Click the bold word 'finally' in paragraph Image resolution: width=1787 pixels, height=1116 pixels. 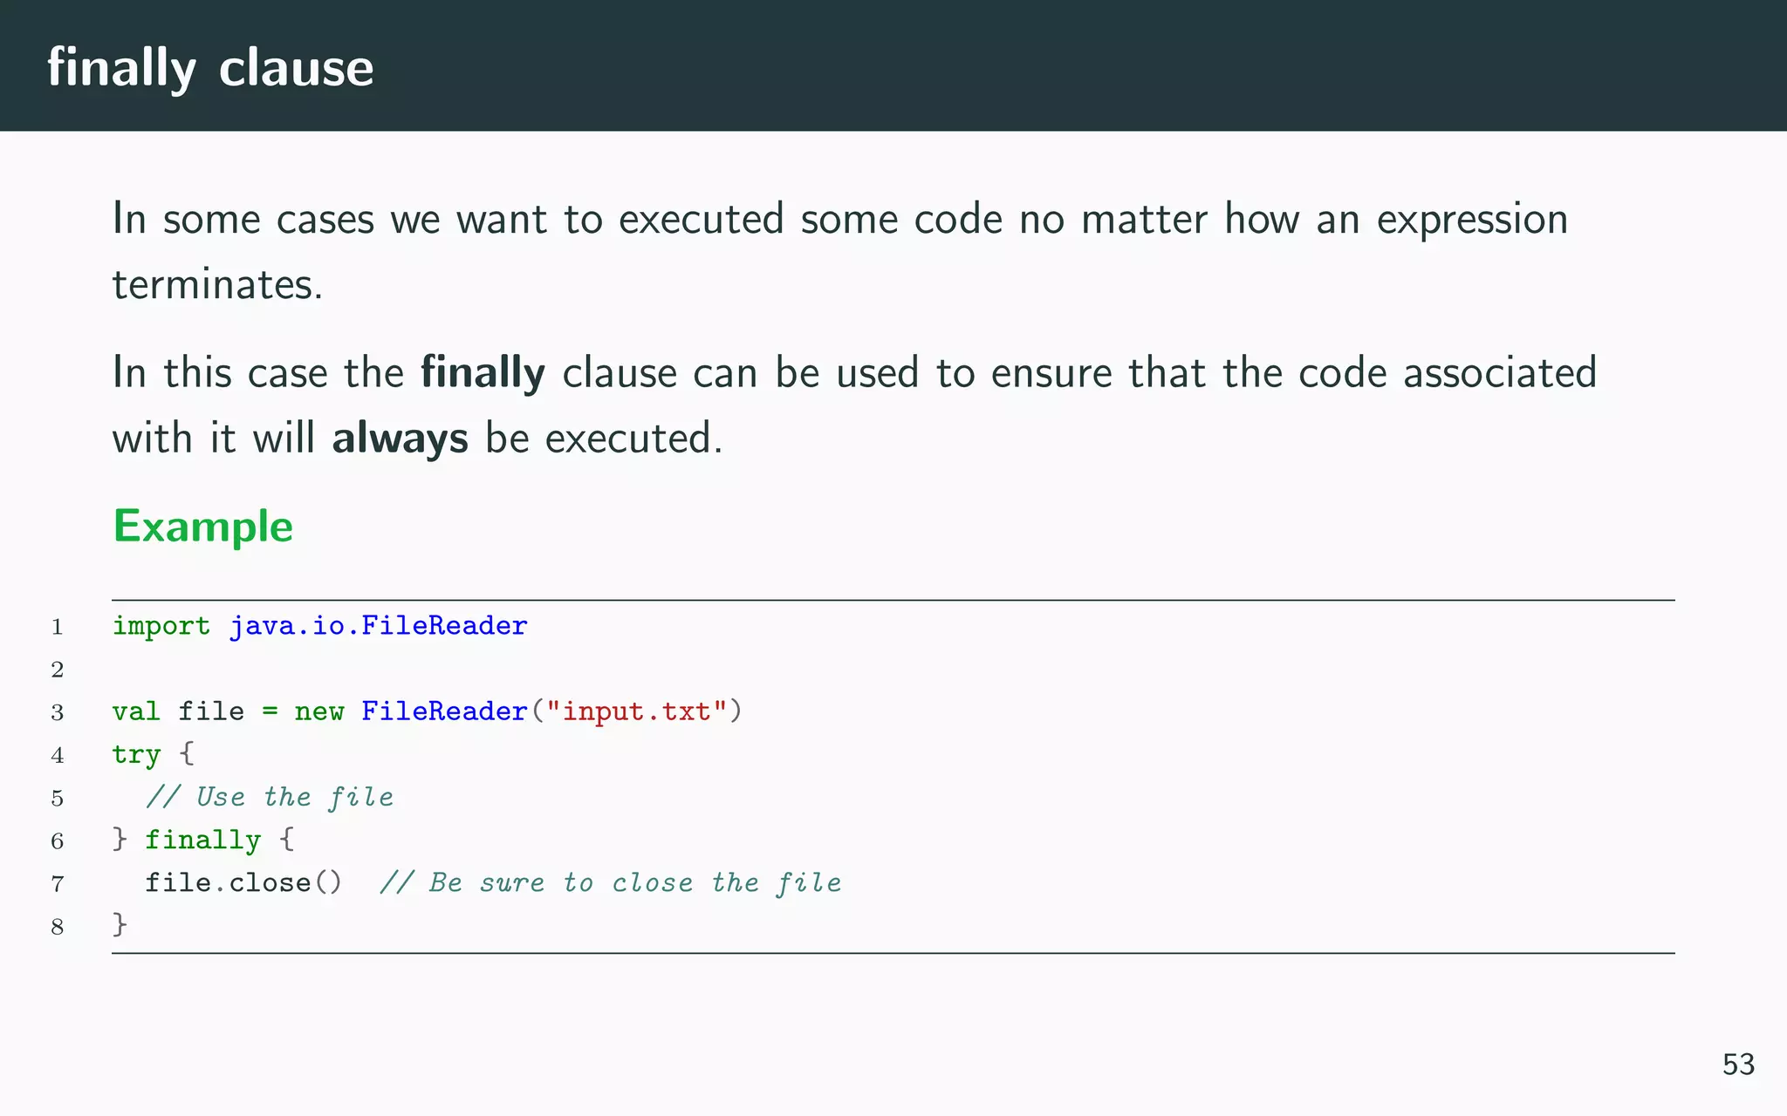coord(483,373)
